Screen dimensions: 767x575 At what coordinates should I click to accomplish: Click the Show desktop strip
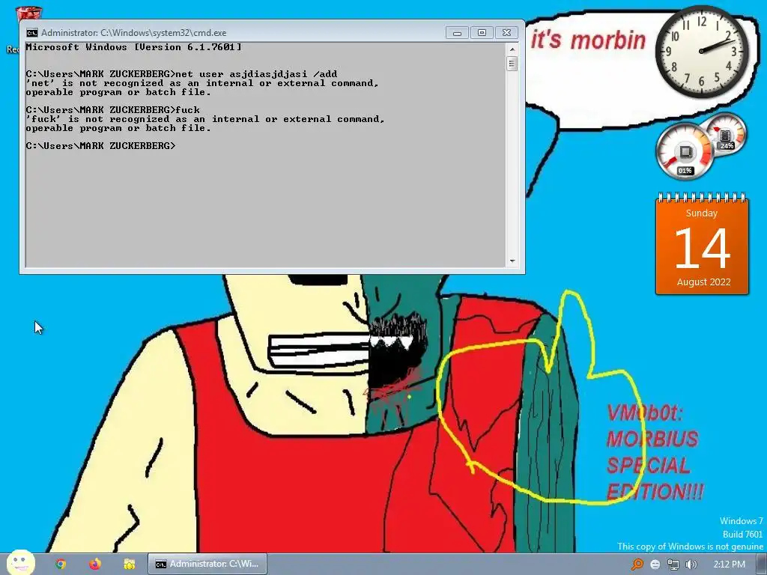point(762,565)
